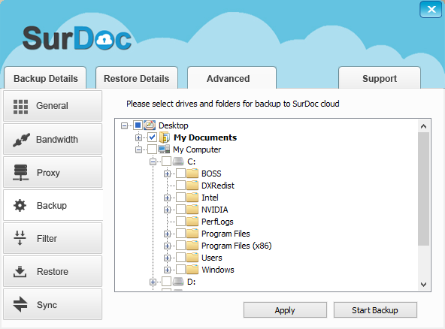This screenshot has height=329, width=445.
Task: Click the SurDoc cloud logo
Action: 77,38
